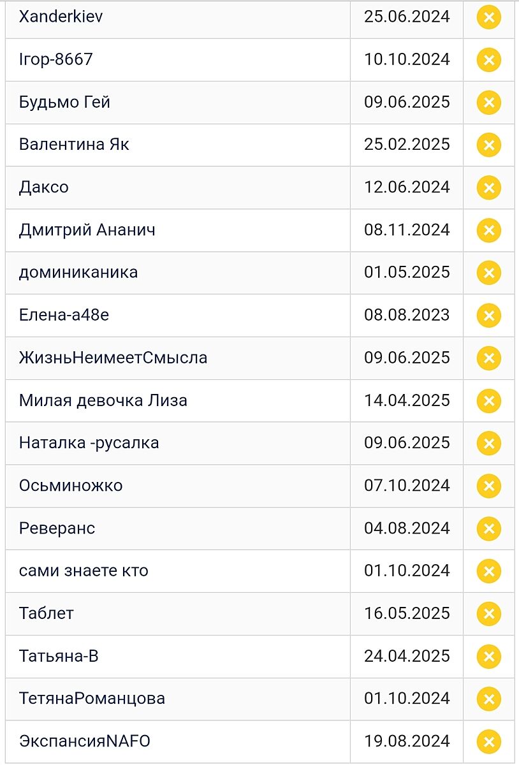Remove Xanderkiev with the yellow X icon
519x765 pixels.
coord(488,17)
